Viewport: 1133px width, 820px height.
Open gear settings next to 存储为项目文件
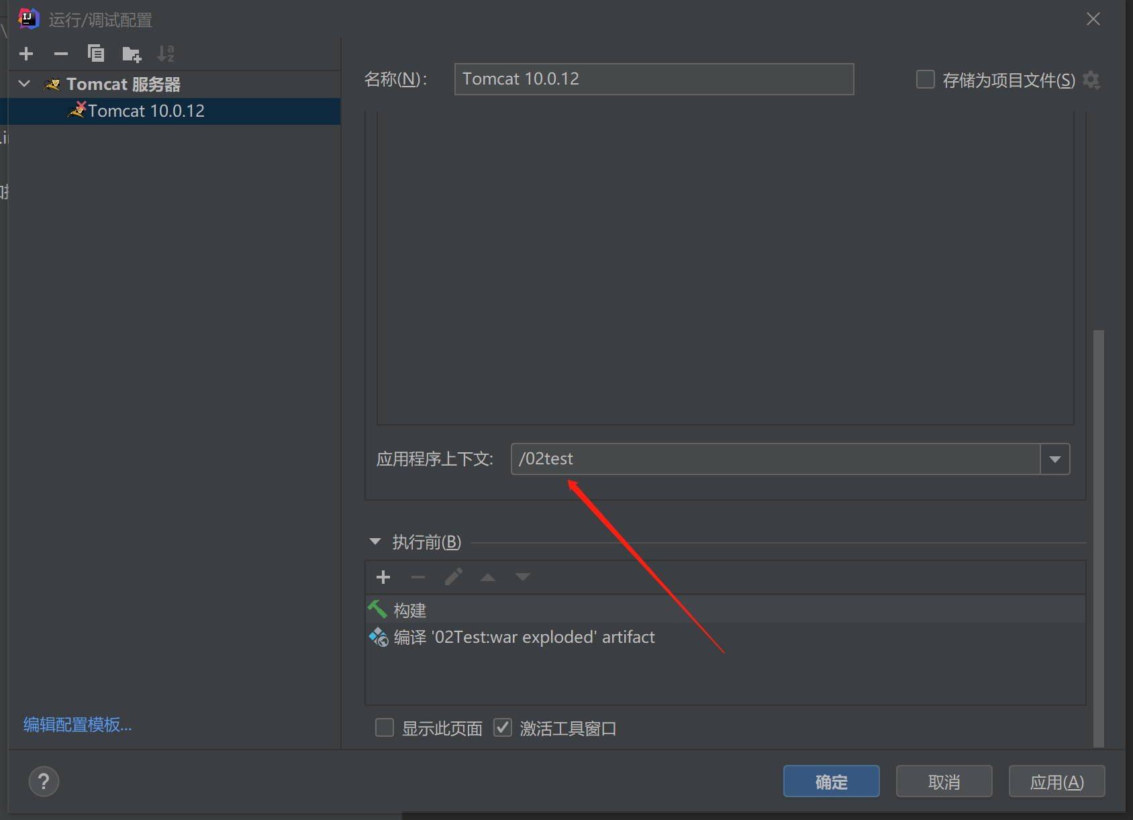coord(1091,80)
